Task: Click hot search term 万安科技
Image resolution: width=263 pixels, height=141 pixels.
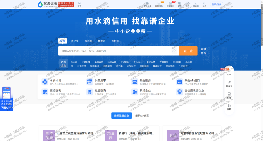Action: click(131, 66)
